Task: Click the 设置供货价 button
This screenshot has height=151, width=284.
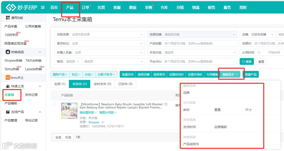Action: pos(176,74)
